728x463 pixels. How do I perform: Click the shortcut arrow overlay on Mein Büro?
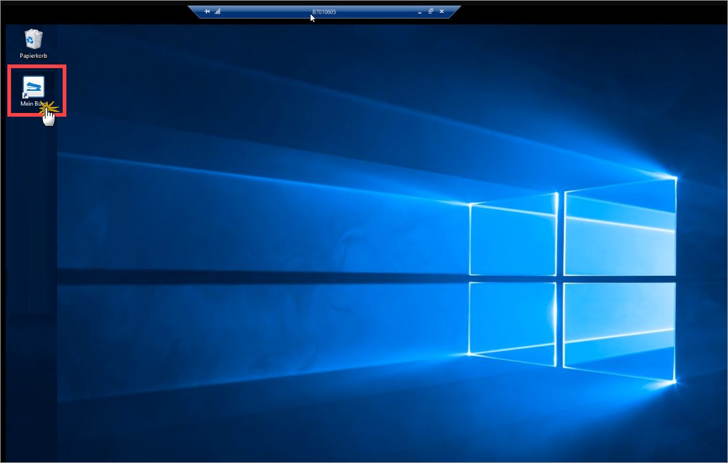[x=25, y=95]
